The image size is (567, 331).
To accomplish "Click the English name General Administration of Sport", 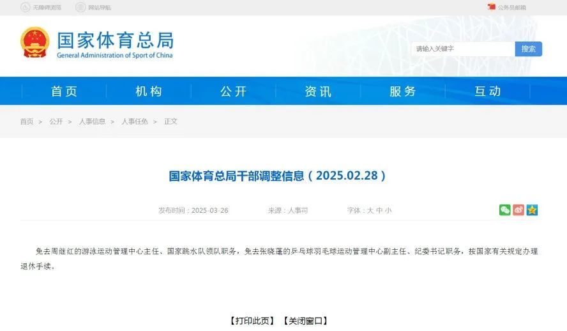I will 115,56.
